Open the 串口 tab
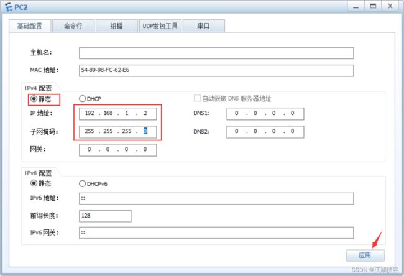Screen dimensions: 404x276 (x=203, y=25)
